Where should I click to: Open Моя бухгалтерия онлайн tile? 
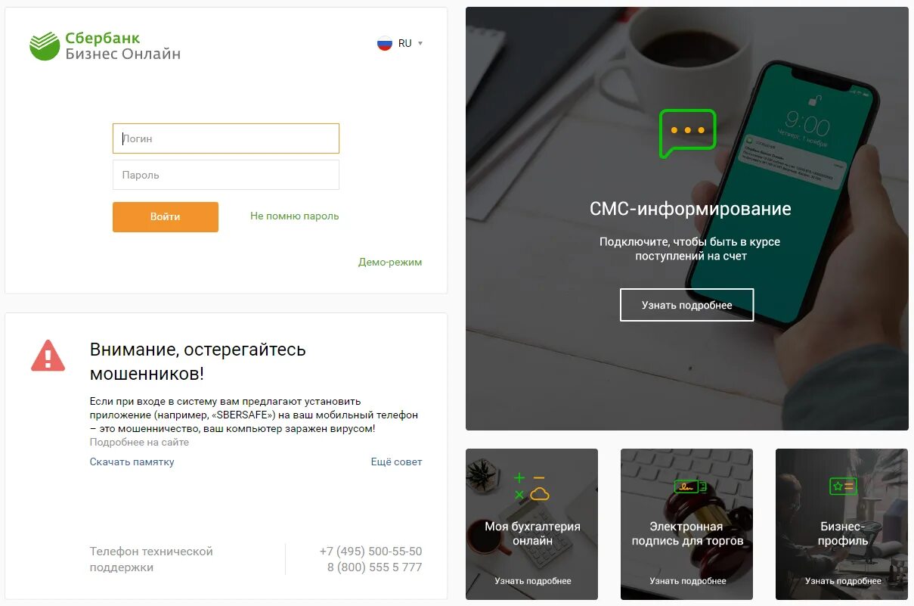coord(531,524)
